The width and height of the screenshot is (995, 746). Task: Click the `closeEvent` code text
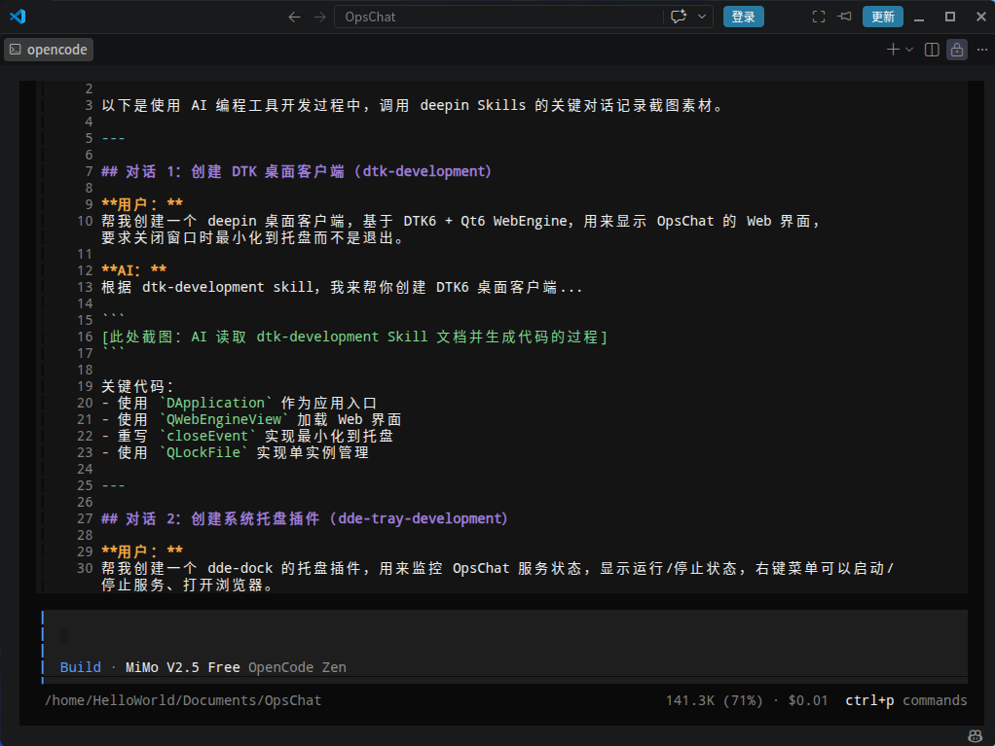tap(207, 436)
